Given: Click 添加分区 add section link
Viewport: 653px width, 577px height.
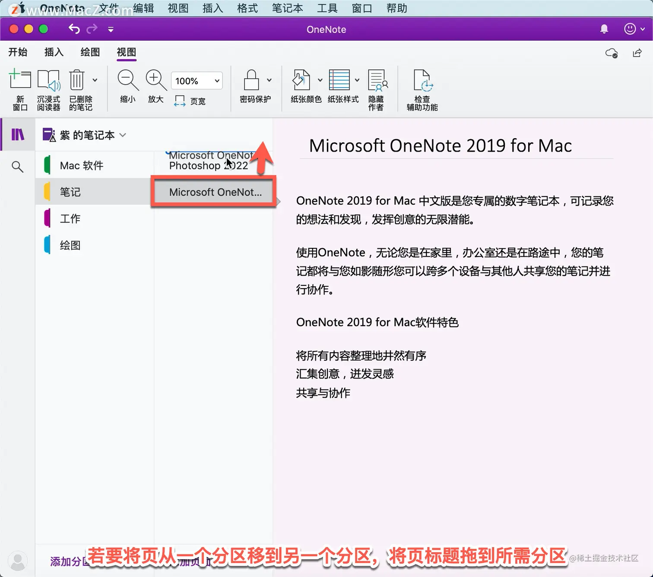Looking at the screenshot, I should tap(69, 561).
